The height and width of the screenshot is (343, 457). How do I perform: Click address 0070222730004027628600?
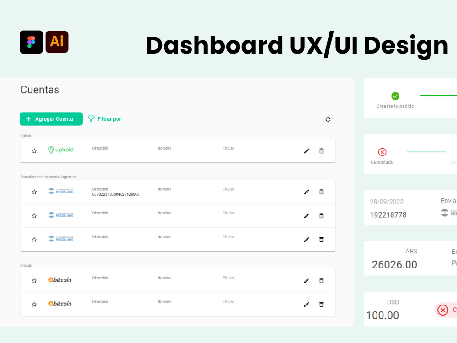[116, 194]
